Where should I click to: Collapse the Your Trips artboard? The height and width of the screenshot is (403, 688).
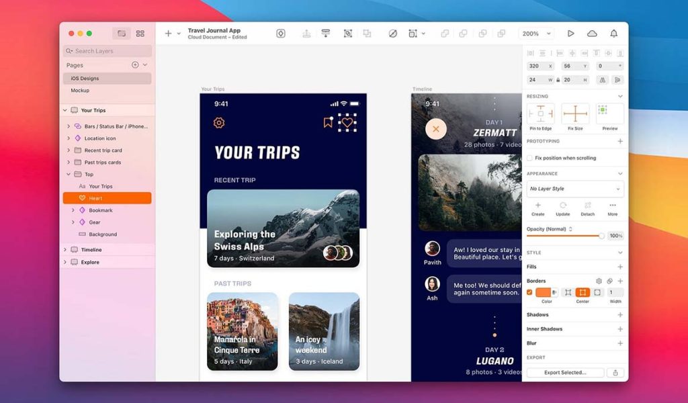coord(65,111)
